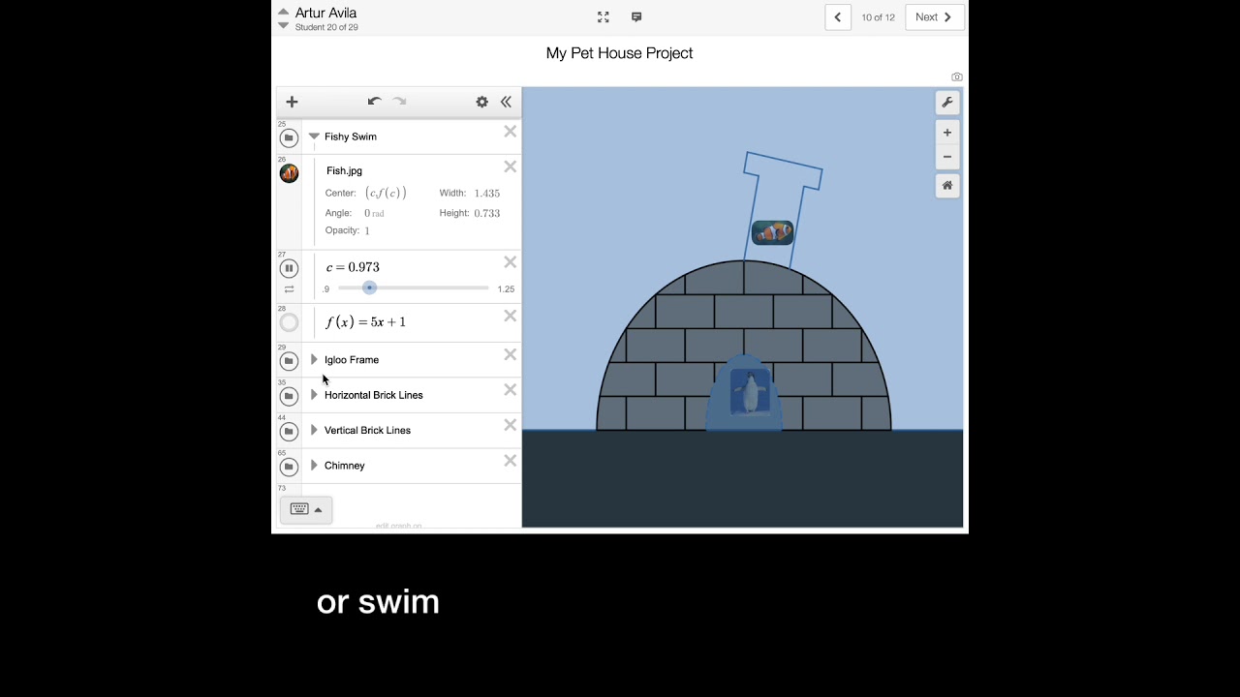The width and height of the screenshot is (1240, 697).
Task: Edit the expression c = 0.973
Action: [353, 267]
